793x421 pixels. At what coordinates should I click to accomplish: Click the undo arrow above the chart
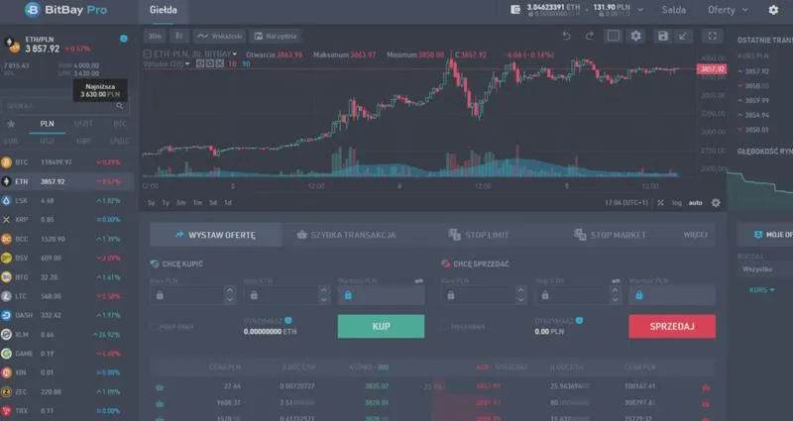(x=566, y=36)
